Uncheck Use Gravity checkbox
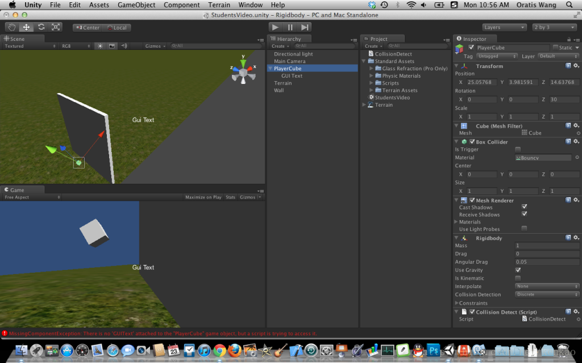Screen dimensions: 582x363 518,270
